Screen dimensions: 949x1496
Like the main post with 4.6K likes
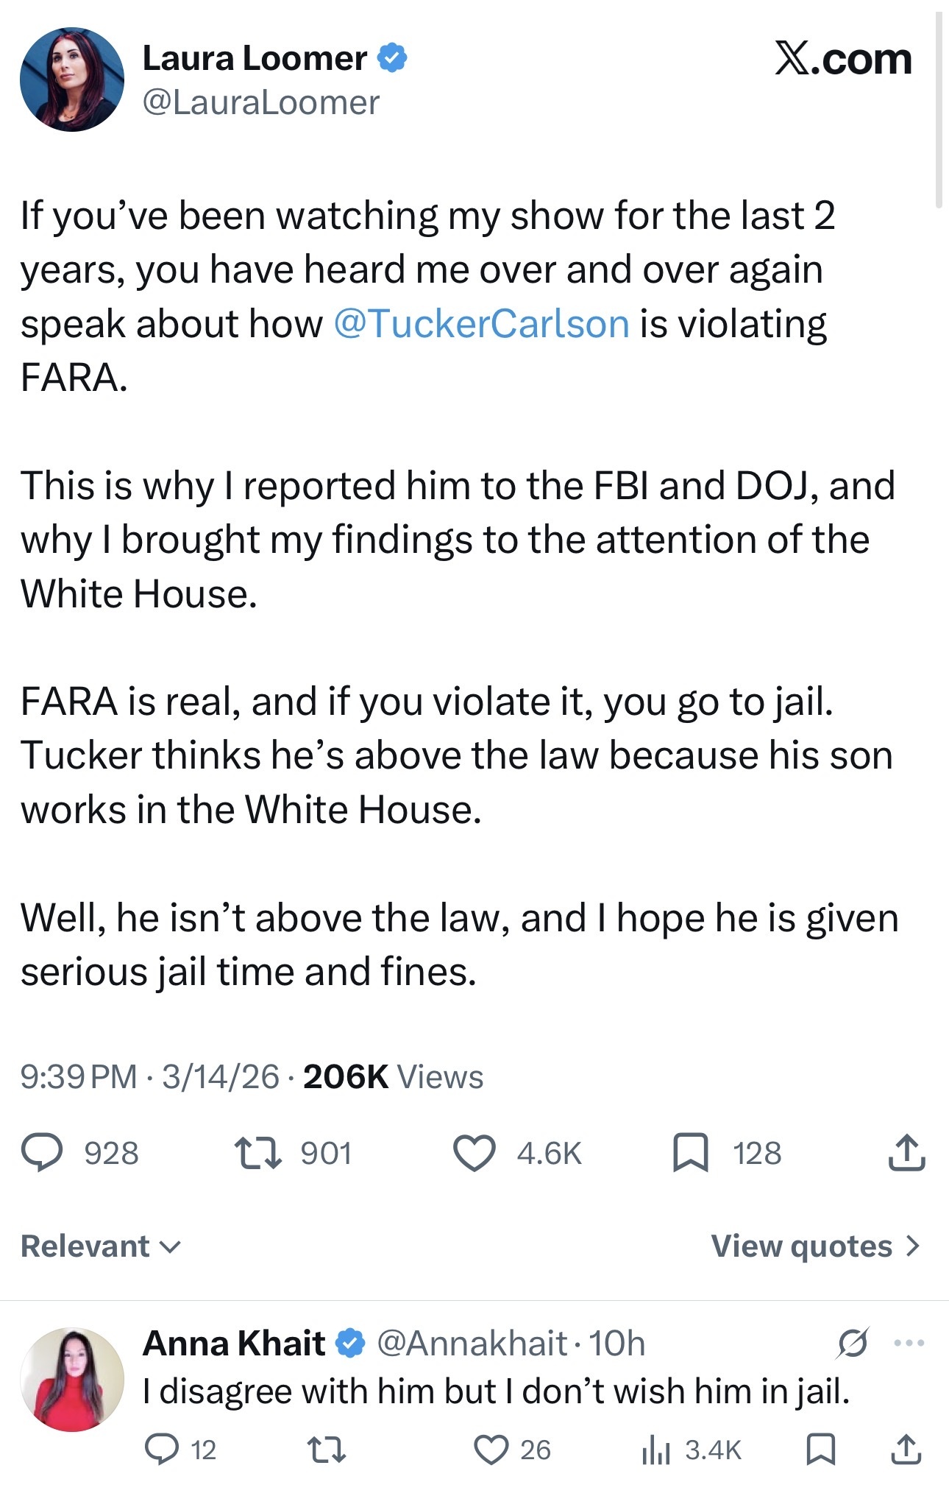click(474, 1153)
